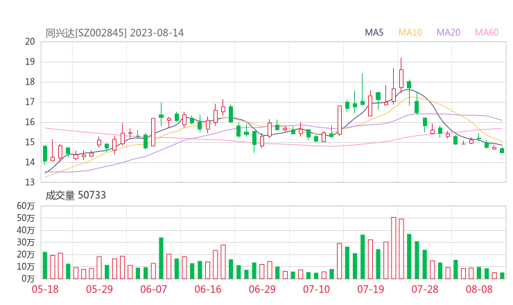Click the 08-08 date axis label
This screenshot has width=513, height=305.
(x=479, y=289)
